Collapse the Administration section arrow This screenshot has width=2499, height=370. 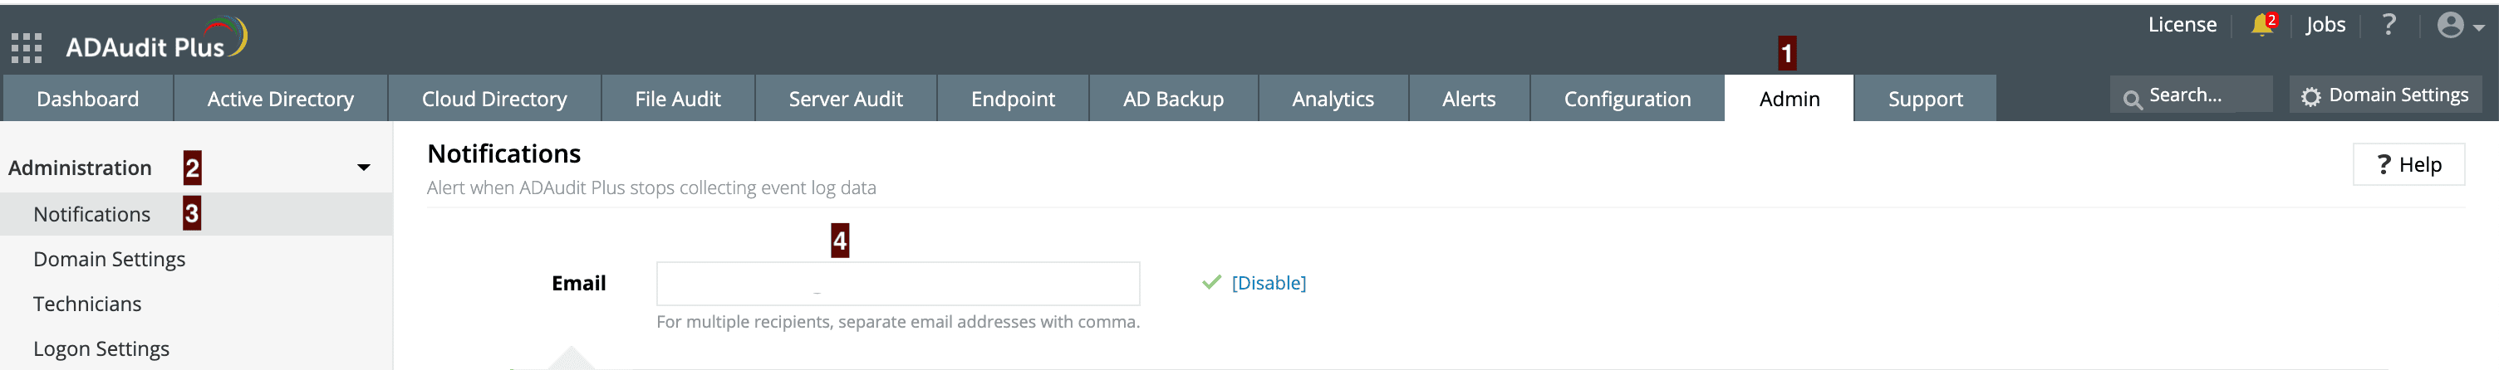coord(364,168)
